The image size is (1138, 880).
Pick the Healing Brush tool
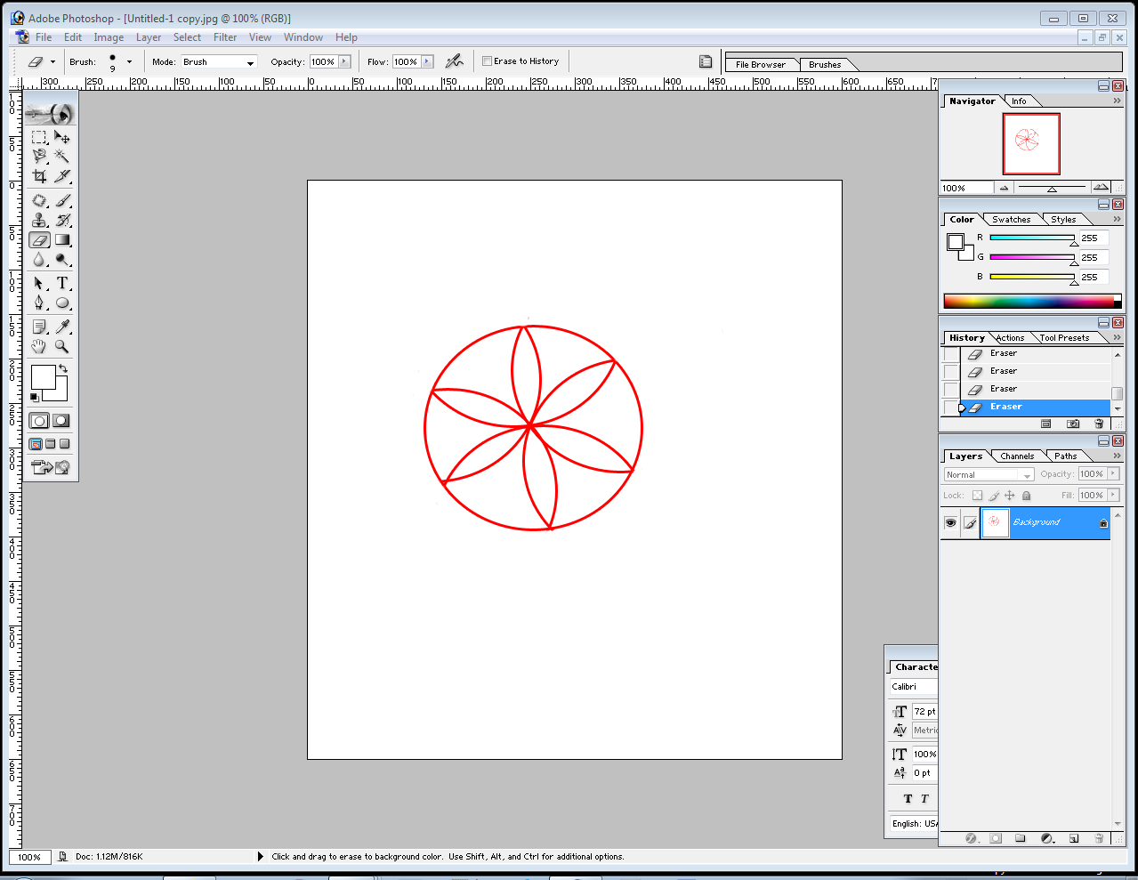point(39,201)
